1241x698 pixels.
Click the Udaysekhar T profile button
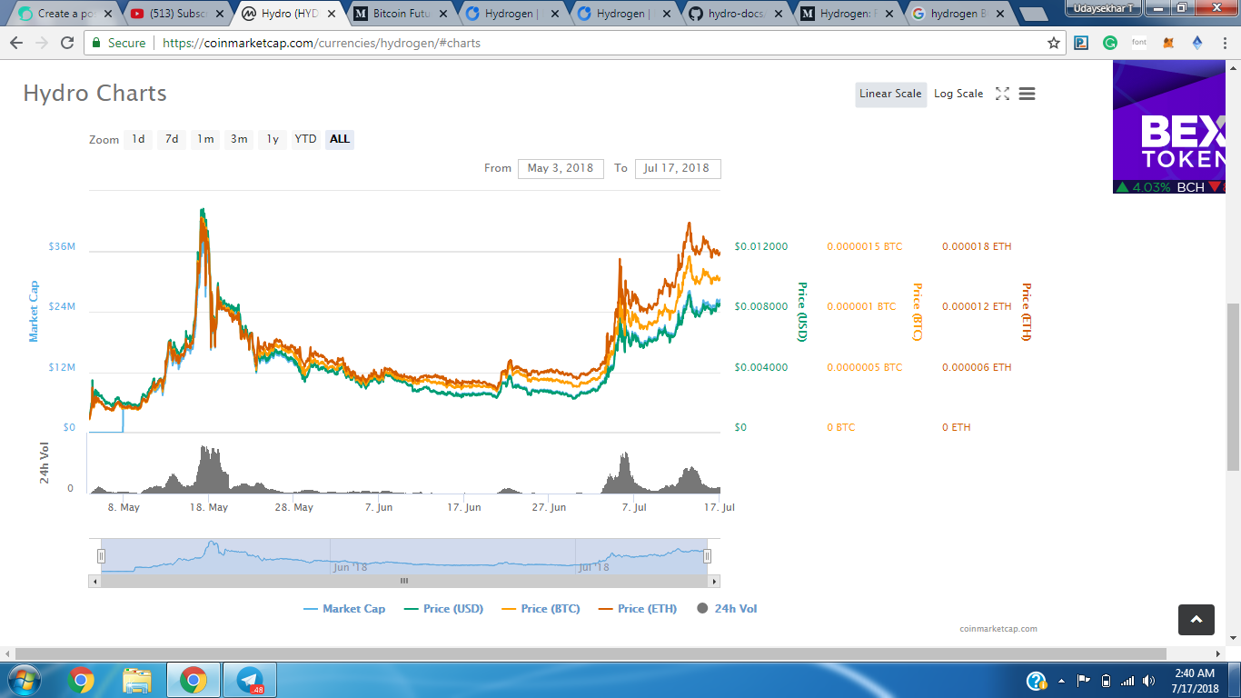[x=1104, y=7]
